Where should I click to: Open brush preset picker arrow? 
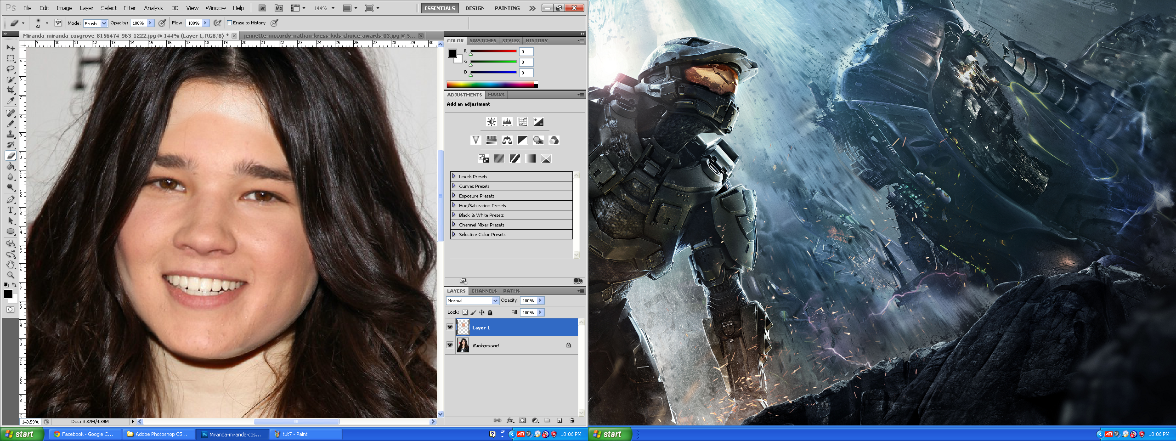pyautogui.click(x=47, y=23)
